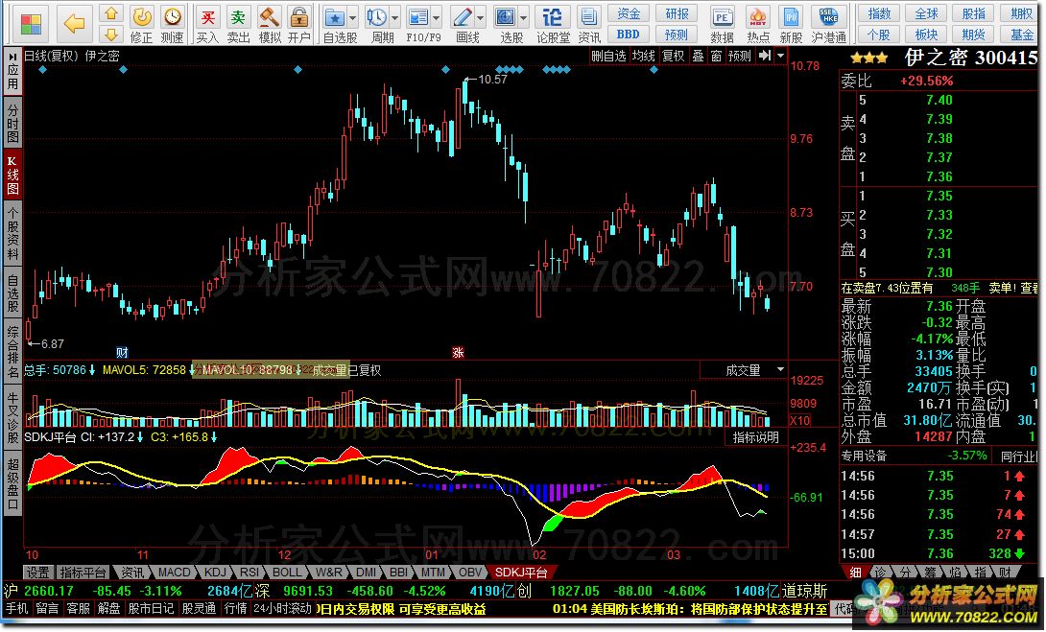Toggle the chart header 预测 option
This screenshot has width=1046, height=632.
pos(739,56)
